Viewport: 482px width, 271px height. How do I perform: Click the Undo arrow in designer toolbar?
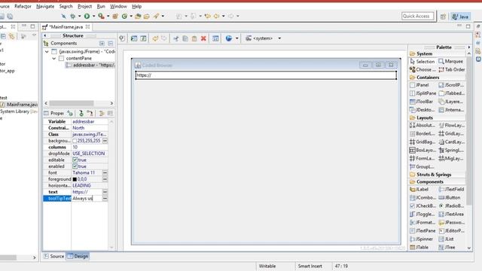coord(155,38)
